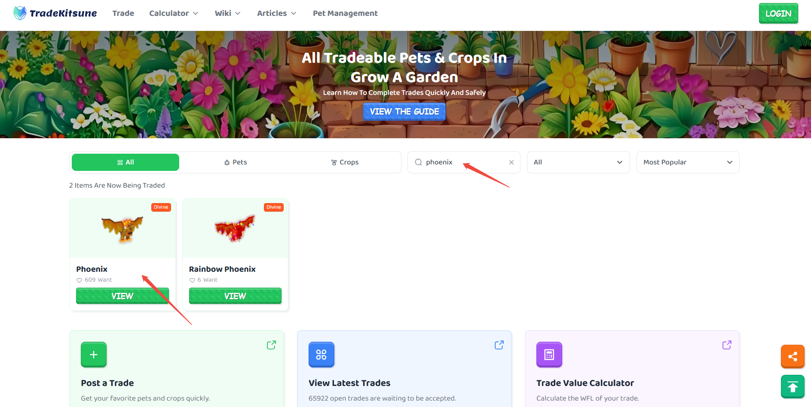Click the TradeKitsune fox logo
Screen dimensions: 811x407
20,13
